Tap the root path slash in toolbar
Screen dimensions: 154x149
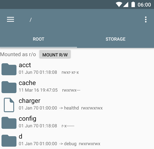pyautogui.click(x=31, y=20)
